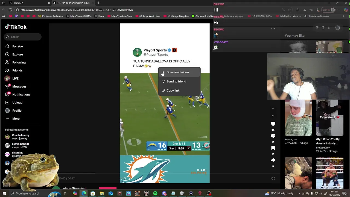Choose Send to friend in the context menu
This screenshot has width=350, height=197.
[x=179, y=82]
